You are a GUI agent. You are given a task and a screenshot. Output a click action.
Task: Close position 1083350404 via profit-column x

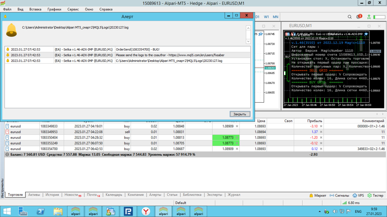321,138
